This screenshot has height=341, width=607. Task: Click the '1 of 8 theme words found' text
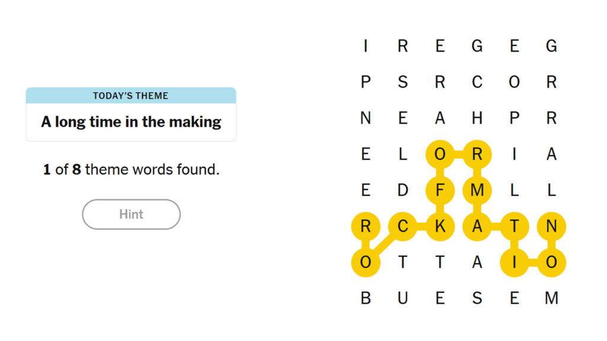tap(130, 169)
